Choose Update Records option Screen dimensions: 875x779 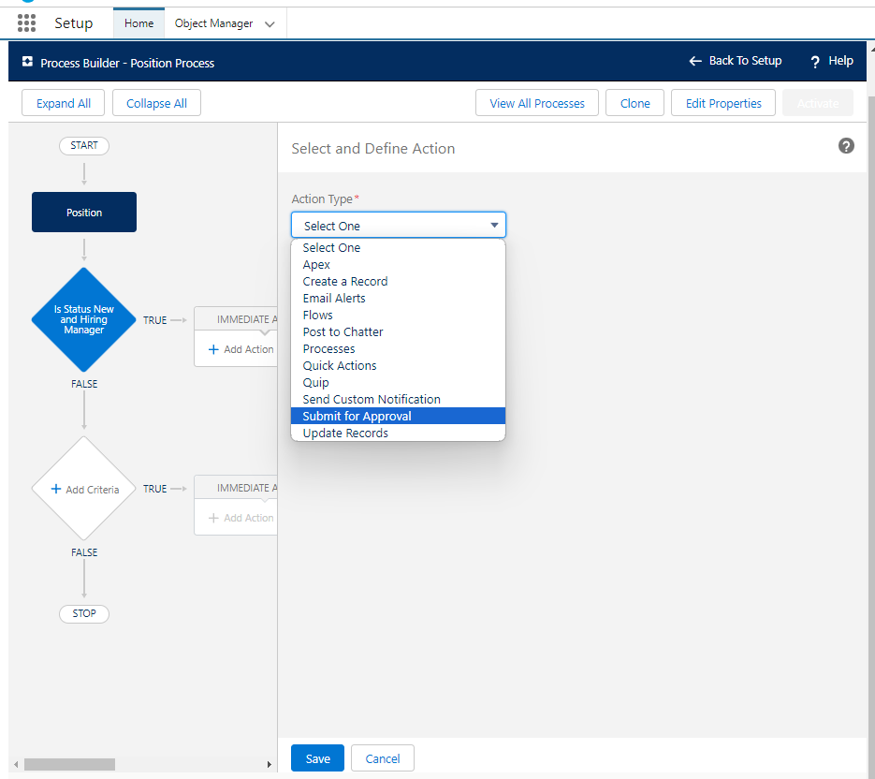click(x=398, y=433)
